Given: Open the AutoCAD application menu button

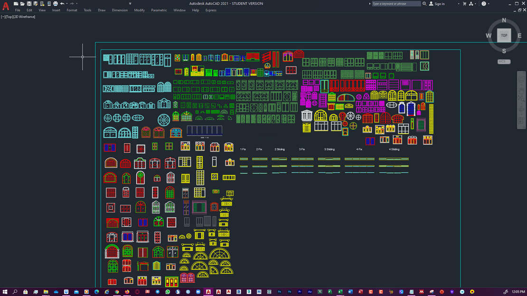Looking at the screenshot, I should click(6, 6).
